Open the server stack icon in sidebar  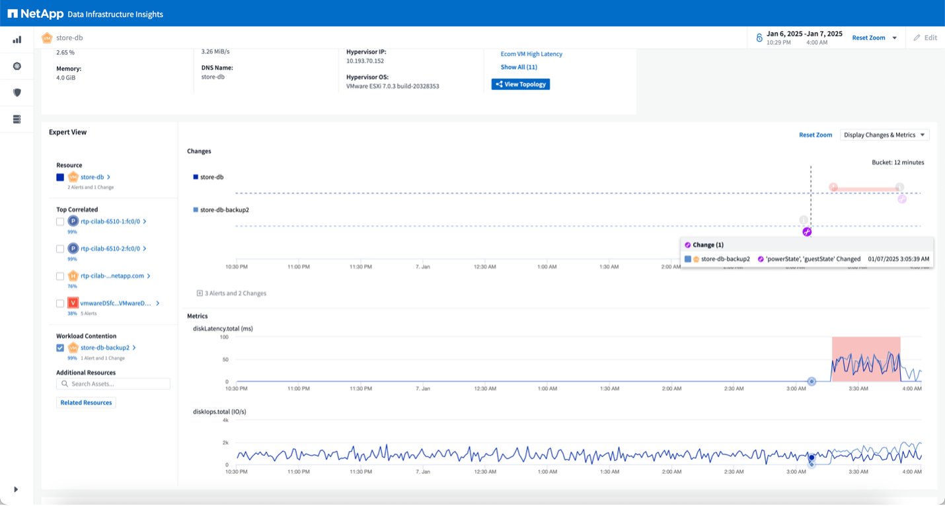point(17,119)
